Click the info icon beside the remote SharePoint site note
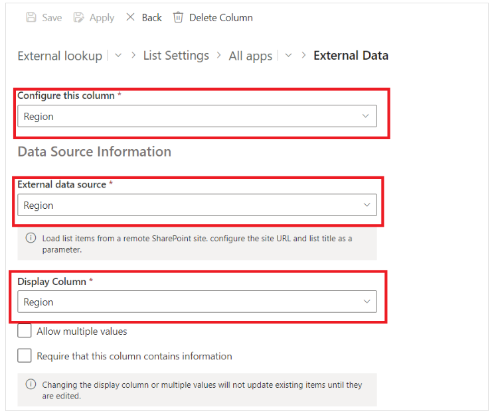 [x=31, y=238]
